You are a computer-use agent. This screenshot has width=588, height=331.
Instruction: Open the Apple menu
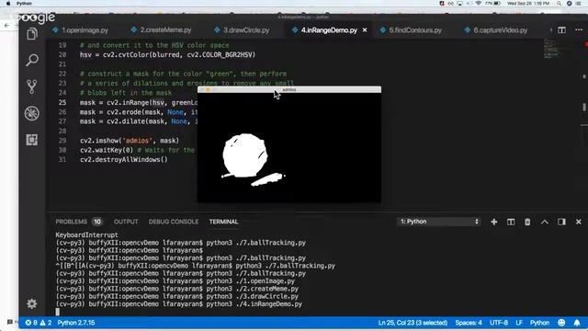point(8,4)
